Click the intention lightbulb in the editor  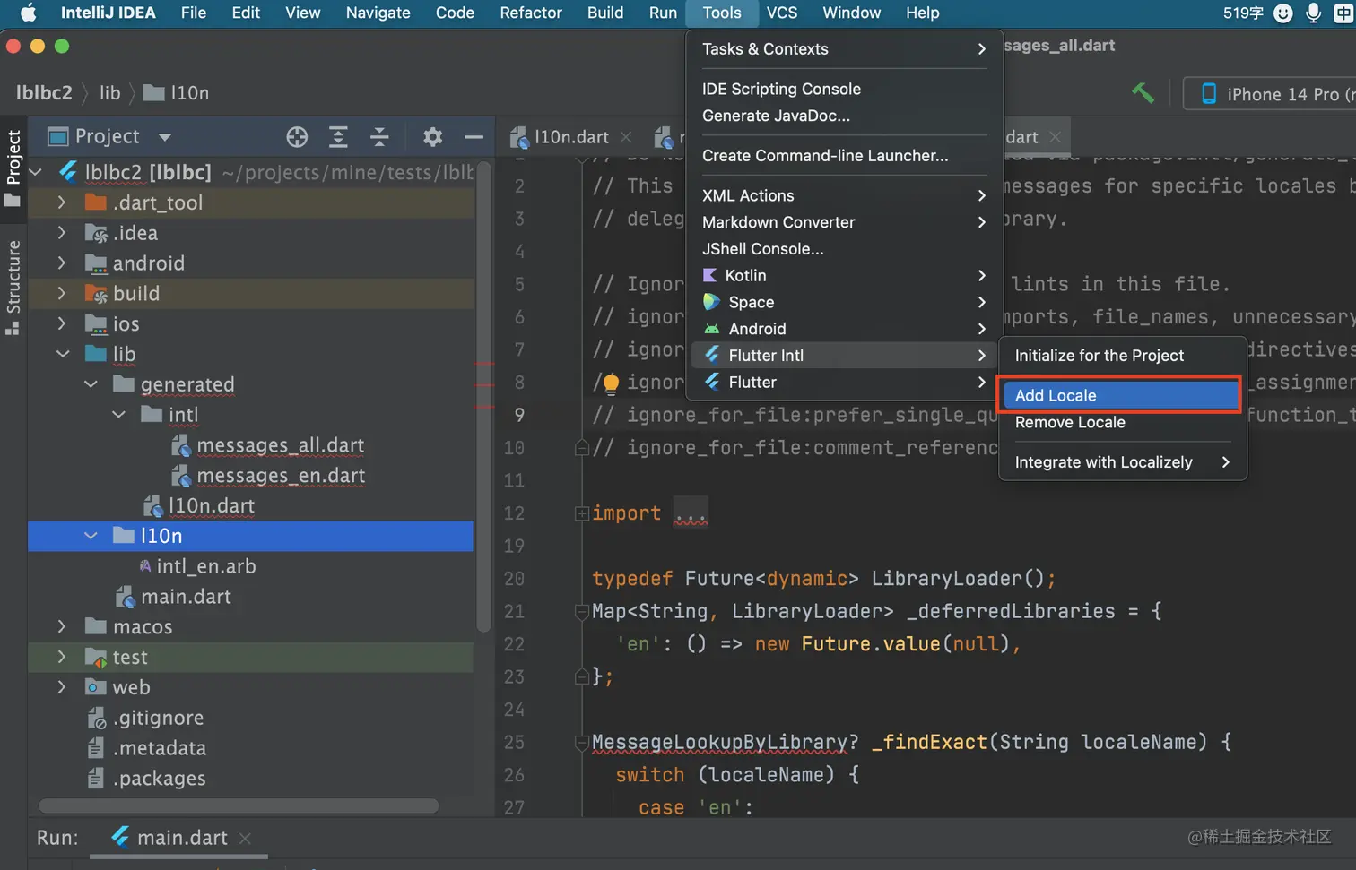pyautogui.click(x=611, y=383)
